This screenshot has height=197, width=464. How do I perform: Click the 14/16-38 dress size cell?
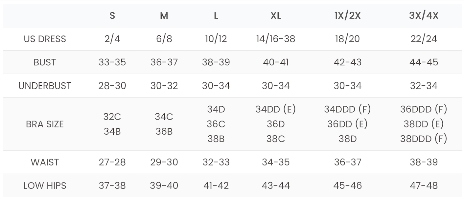pyautogui.click(x=276, y=39)
